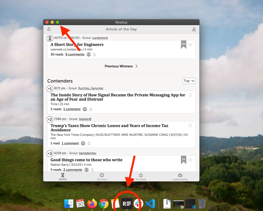The image size is (263, 211).
Task: Open 1 comment on Trump's Taxes article
Action: coord(70,143)
